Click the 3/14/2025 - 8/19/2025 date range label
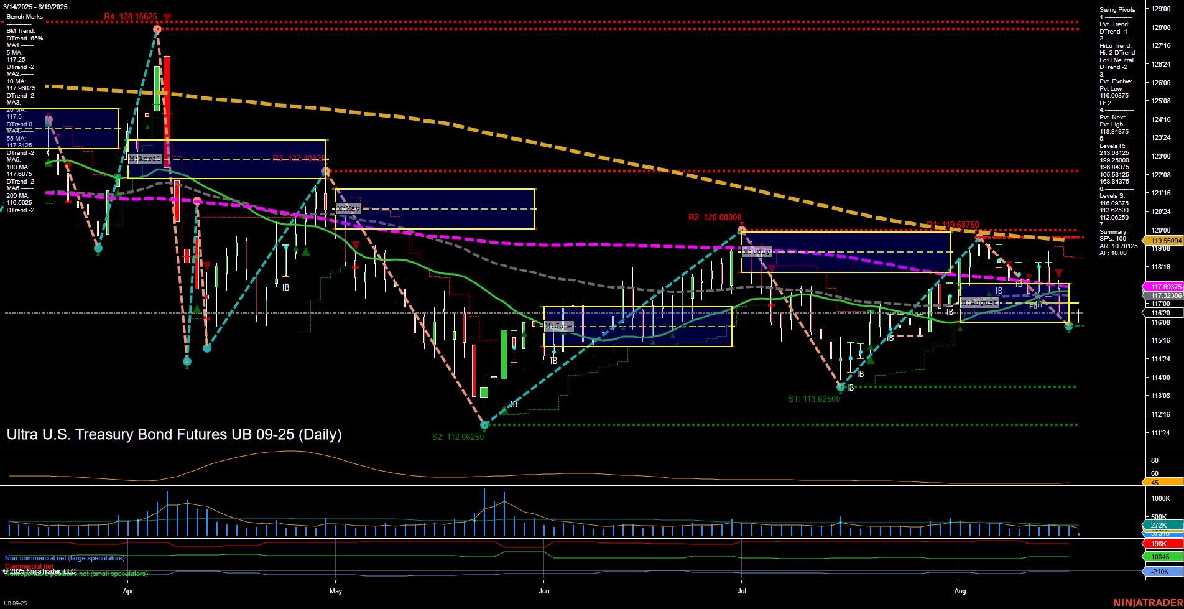1184x609 pixels. click(x=37, y=7)
